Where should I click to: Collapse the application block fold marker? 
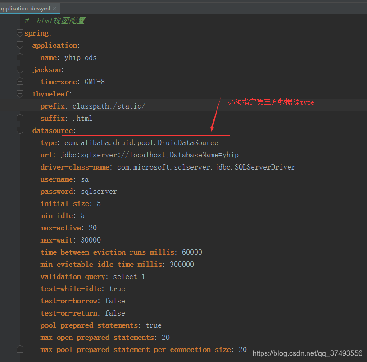[20, 45]
